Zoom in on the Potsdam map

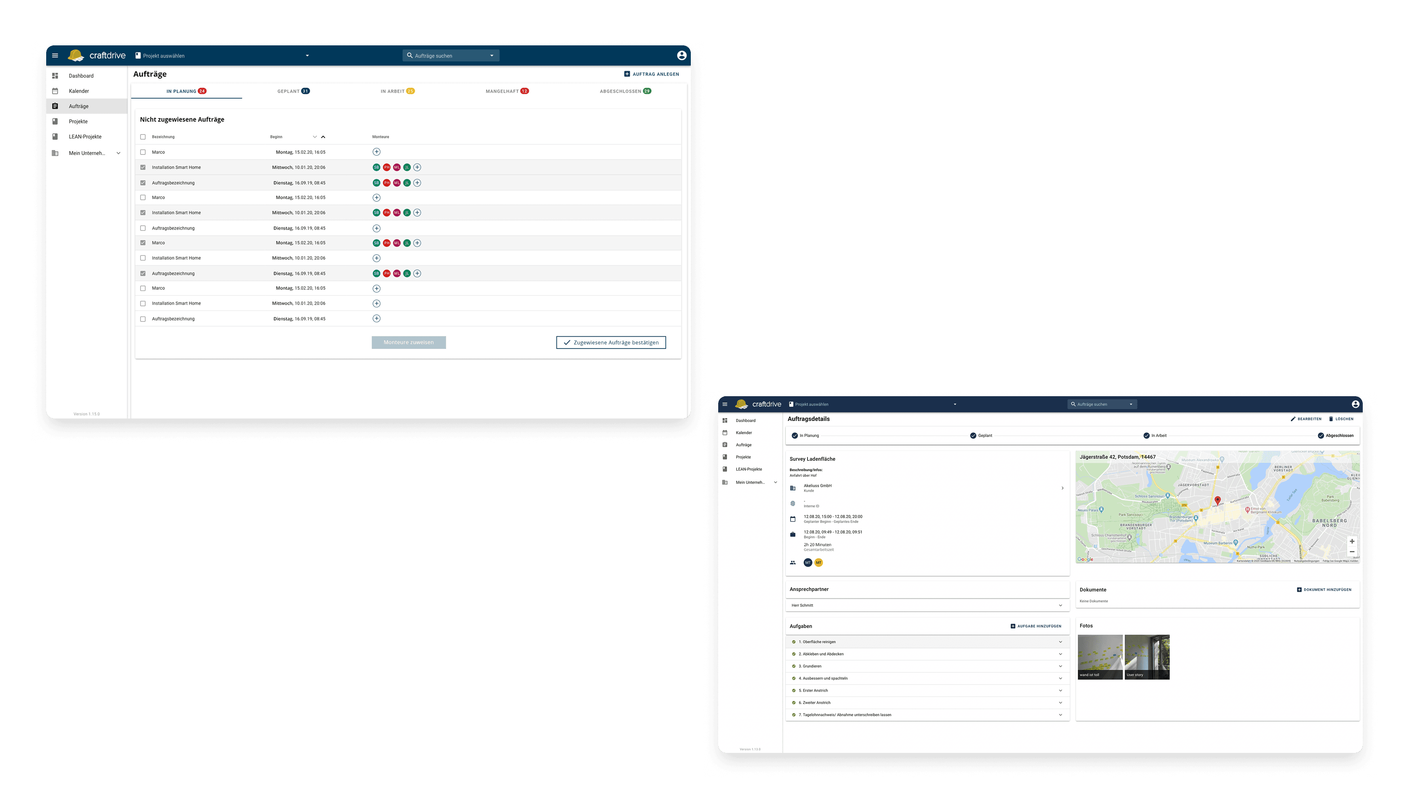tap(1351, 541)
